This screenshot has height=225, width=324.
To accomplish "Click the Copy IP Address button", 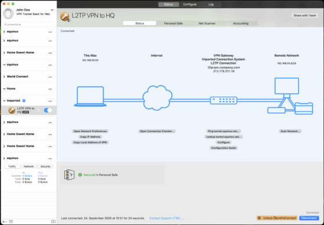I will (x=90, y=137).
